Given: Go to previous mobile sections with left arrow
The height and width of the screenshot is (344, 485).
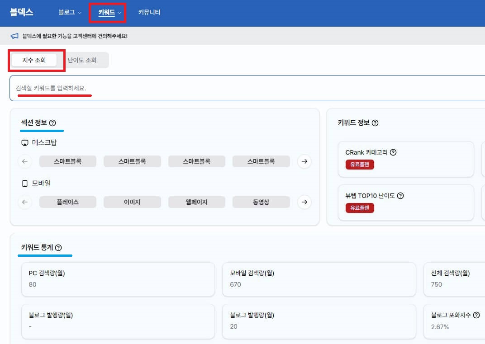Looking at the screenshot, I should pos(25,202).
